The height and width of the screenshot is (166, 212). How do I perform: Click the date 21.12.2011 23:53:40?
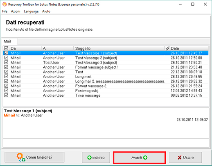186,67
